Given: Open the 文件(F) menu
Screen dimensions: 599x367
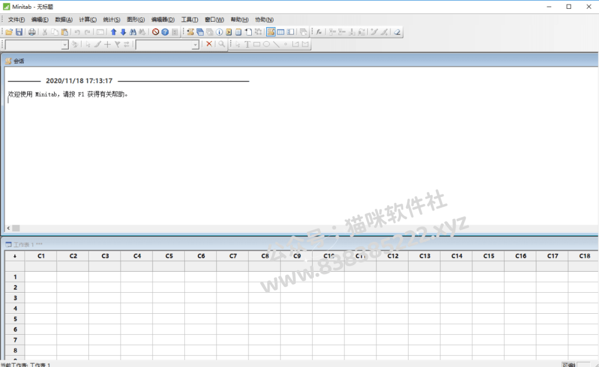Looking at the screenshot, I should tap(17, 19).
